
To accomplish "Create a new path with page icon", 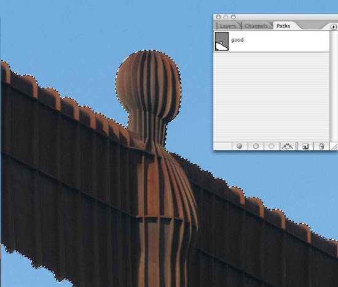I will click(305, 147).
